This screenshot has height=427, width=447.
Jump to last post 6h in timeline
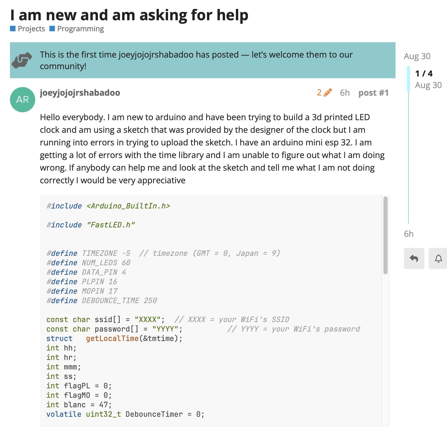pyautogui.click(x=409, y=234)
